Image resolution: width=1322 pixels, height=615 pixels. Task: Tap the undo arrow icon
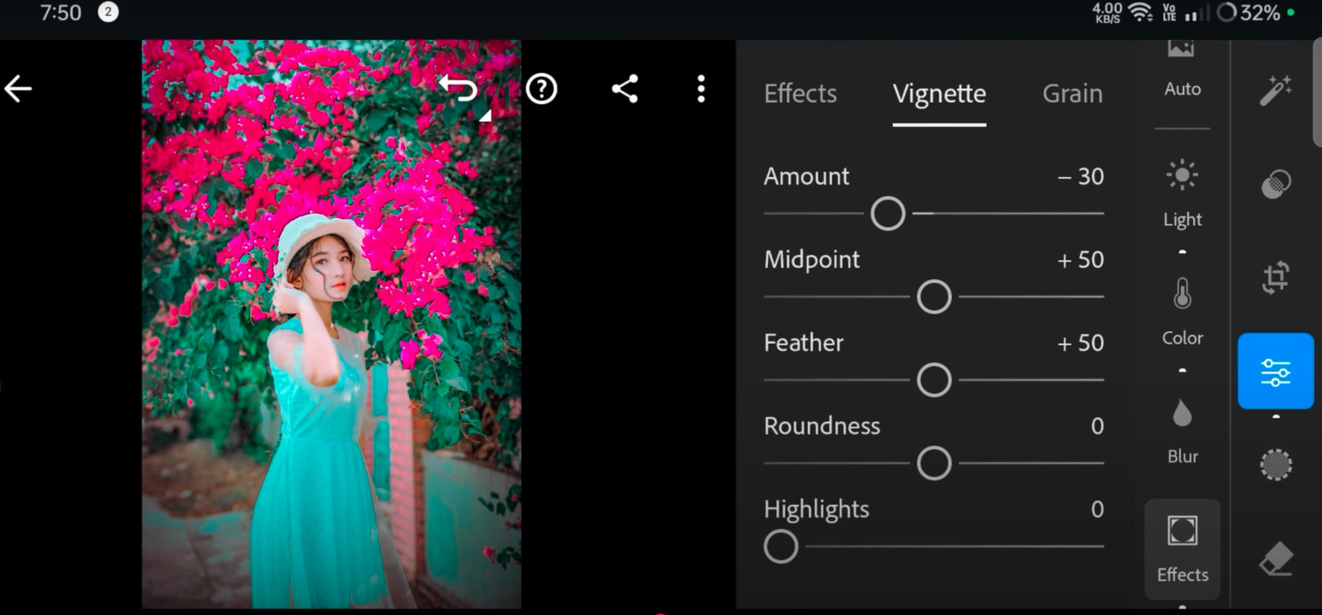459,89
